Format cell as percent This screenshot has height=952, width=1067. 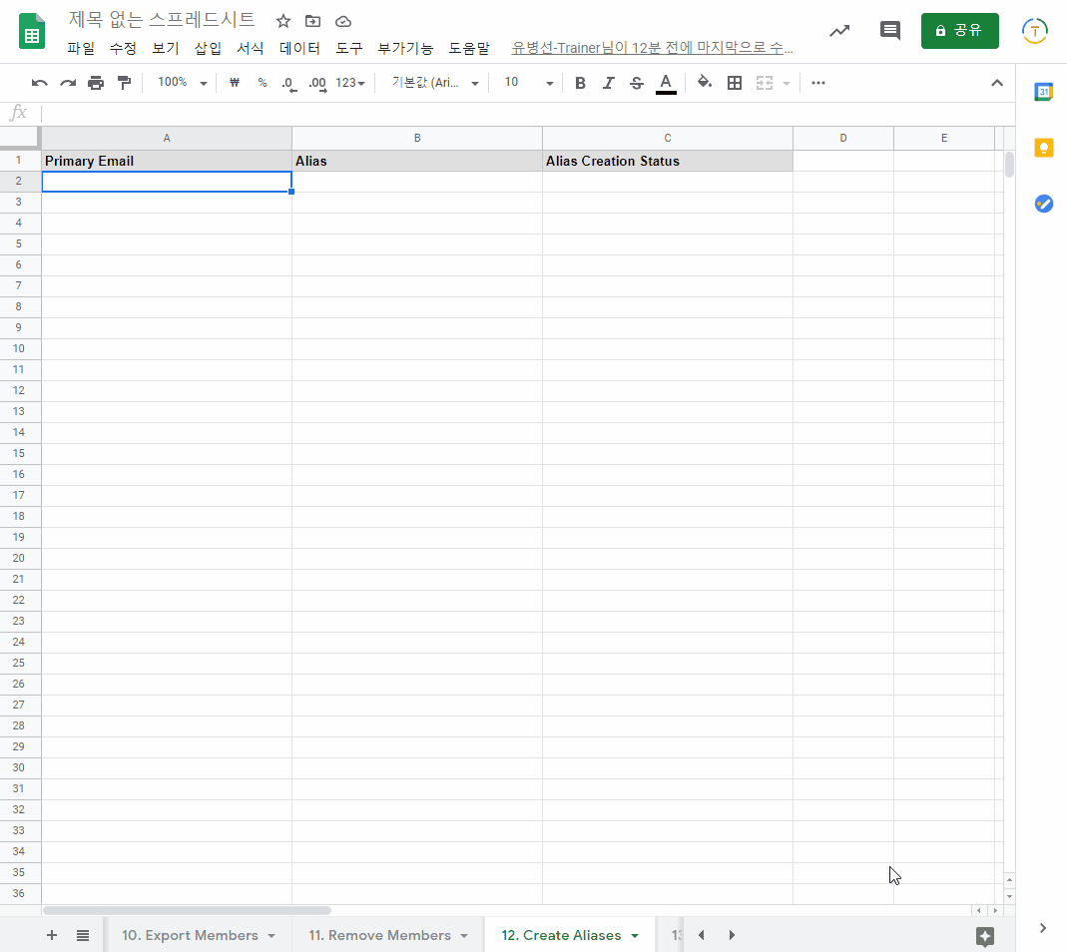(x=262, y=83)
